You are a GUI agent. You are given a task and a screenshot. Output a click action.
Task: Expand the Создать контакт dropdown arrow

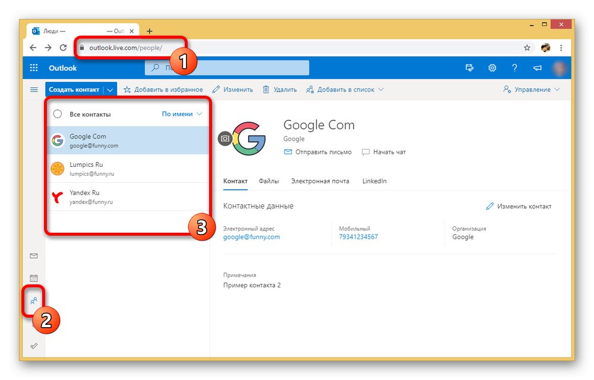coord(111,89)
